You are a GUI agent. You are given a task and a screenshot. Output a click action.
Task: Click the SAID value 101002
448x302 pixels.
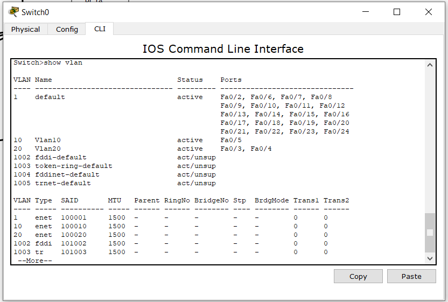point(74,243)
